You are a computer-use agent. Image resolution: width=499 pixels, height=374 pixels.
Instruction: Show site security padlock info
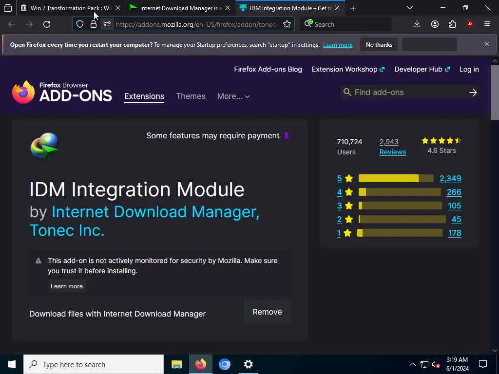(93, 24)
